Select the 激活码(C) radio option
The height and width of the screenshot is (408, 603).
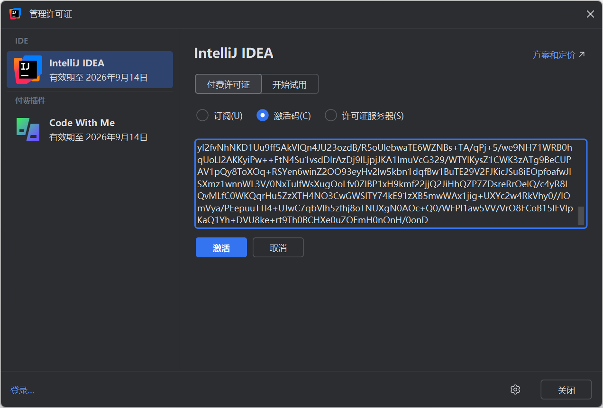283,116
